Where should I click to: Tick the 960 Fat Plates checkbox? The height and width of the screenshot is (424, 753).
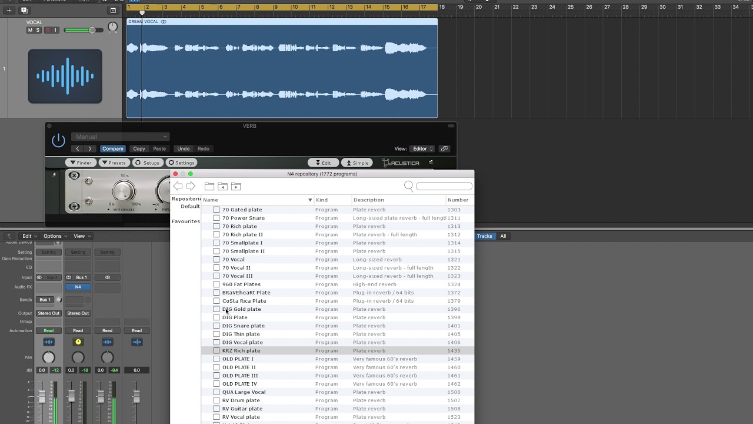pos(216,284)
